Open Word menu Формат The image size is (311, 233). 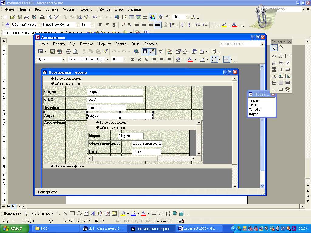click(x=70, y=9)
